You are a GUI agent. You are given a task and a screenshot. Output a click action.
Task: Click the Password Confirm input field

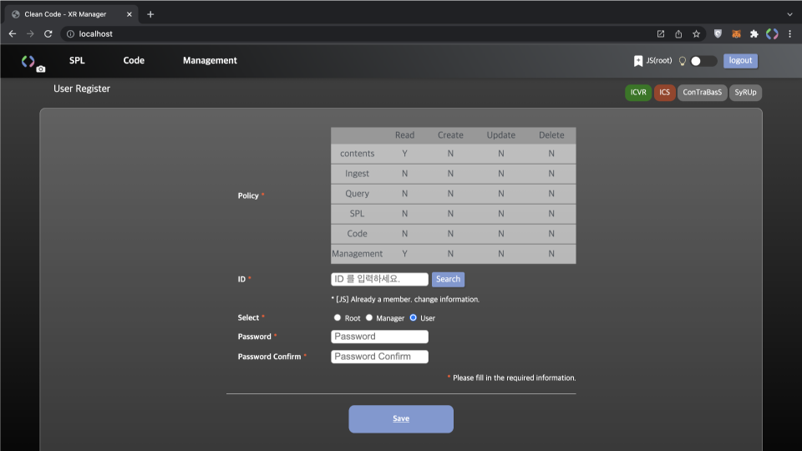click(x=379, y=357)
